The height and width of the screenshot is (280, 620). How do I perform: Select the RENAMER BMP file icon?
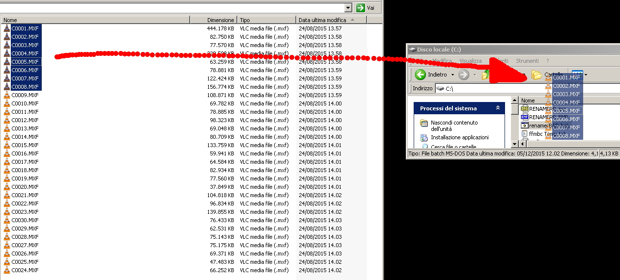pos(524,117)
